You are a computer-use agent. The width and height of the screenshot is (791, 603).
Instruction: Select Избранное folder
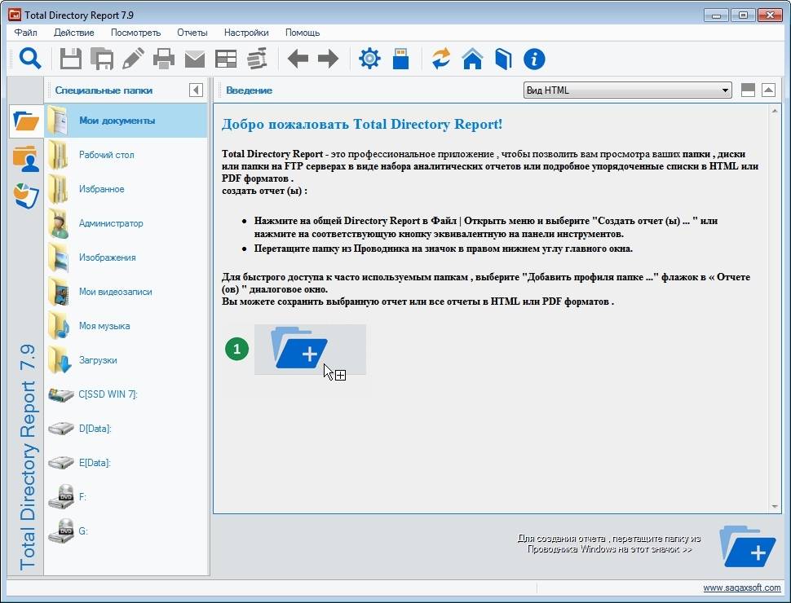pyautogui.click(x=126, y=189)
